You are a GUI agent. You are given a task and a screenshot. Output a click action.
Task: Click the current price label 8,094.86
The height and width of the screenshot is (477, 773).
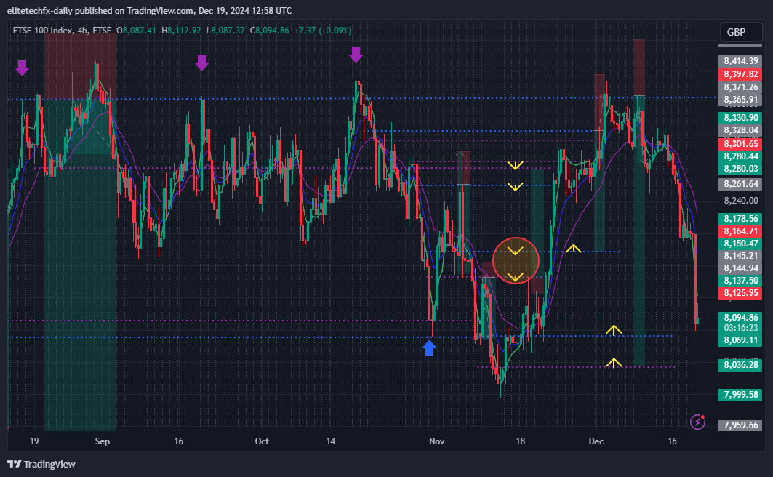click(x=740, y=318)
